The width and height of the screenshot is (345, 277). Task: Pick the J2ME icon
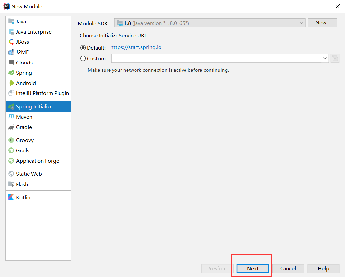click(11, 52)
